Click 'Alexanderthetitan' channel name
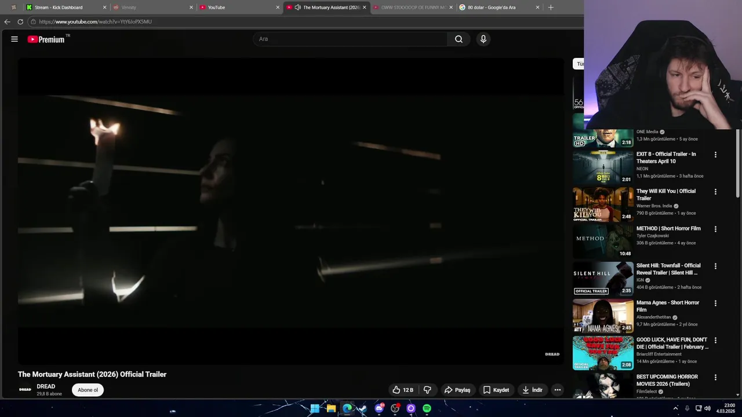Viewport: 742px width, 417px height. 653,317
